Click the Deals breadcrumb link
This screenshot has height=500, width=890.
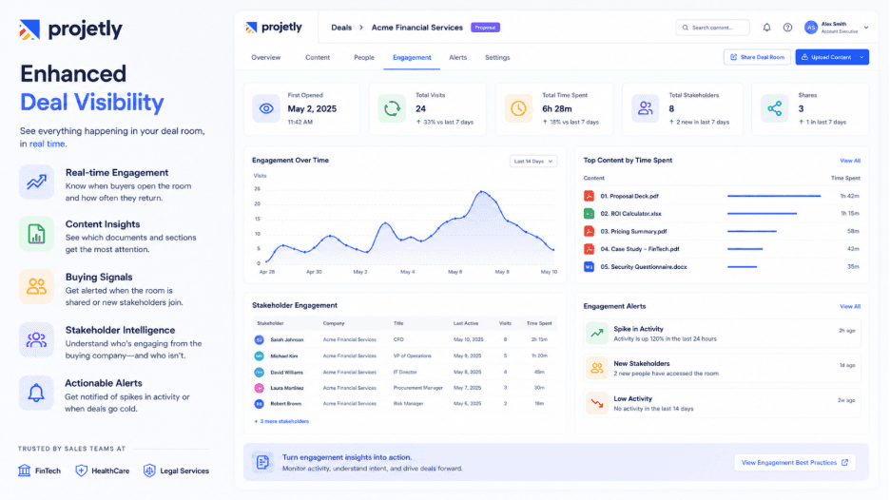(341, 28)
